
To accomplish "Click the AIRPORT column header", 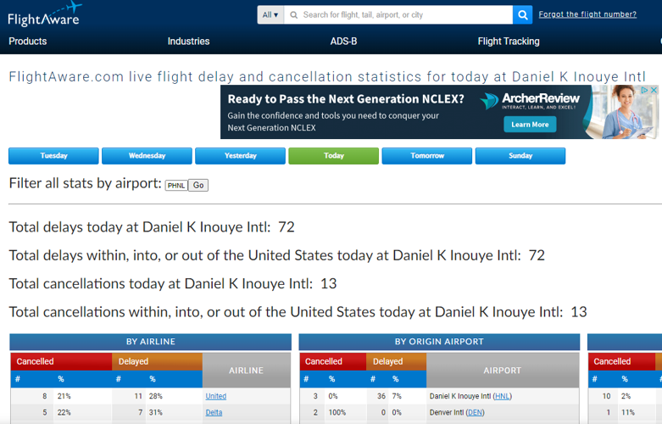I will pyautogui.click(x=503, y=371).
